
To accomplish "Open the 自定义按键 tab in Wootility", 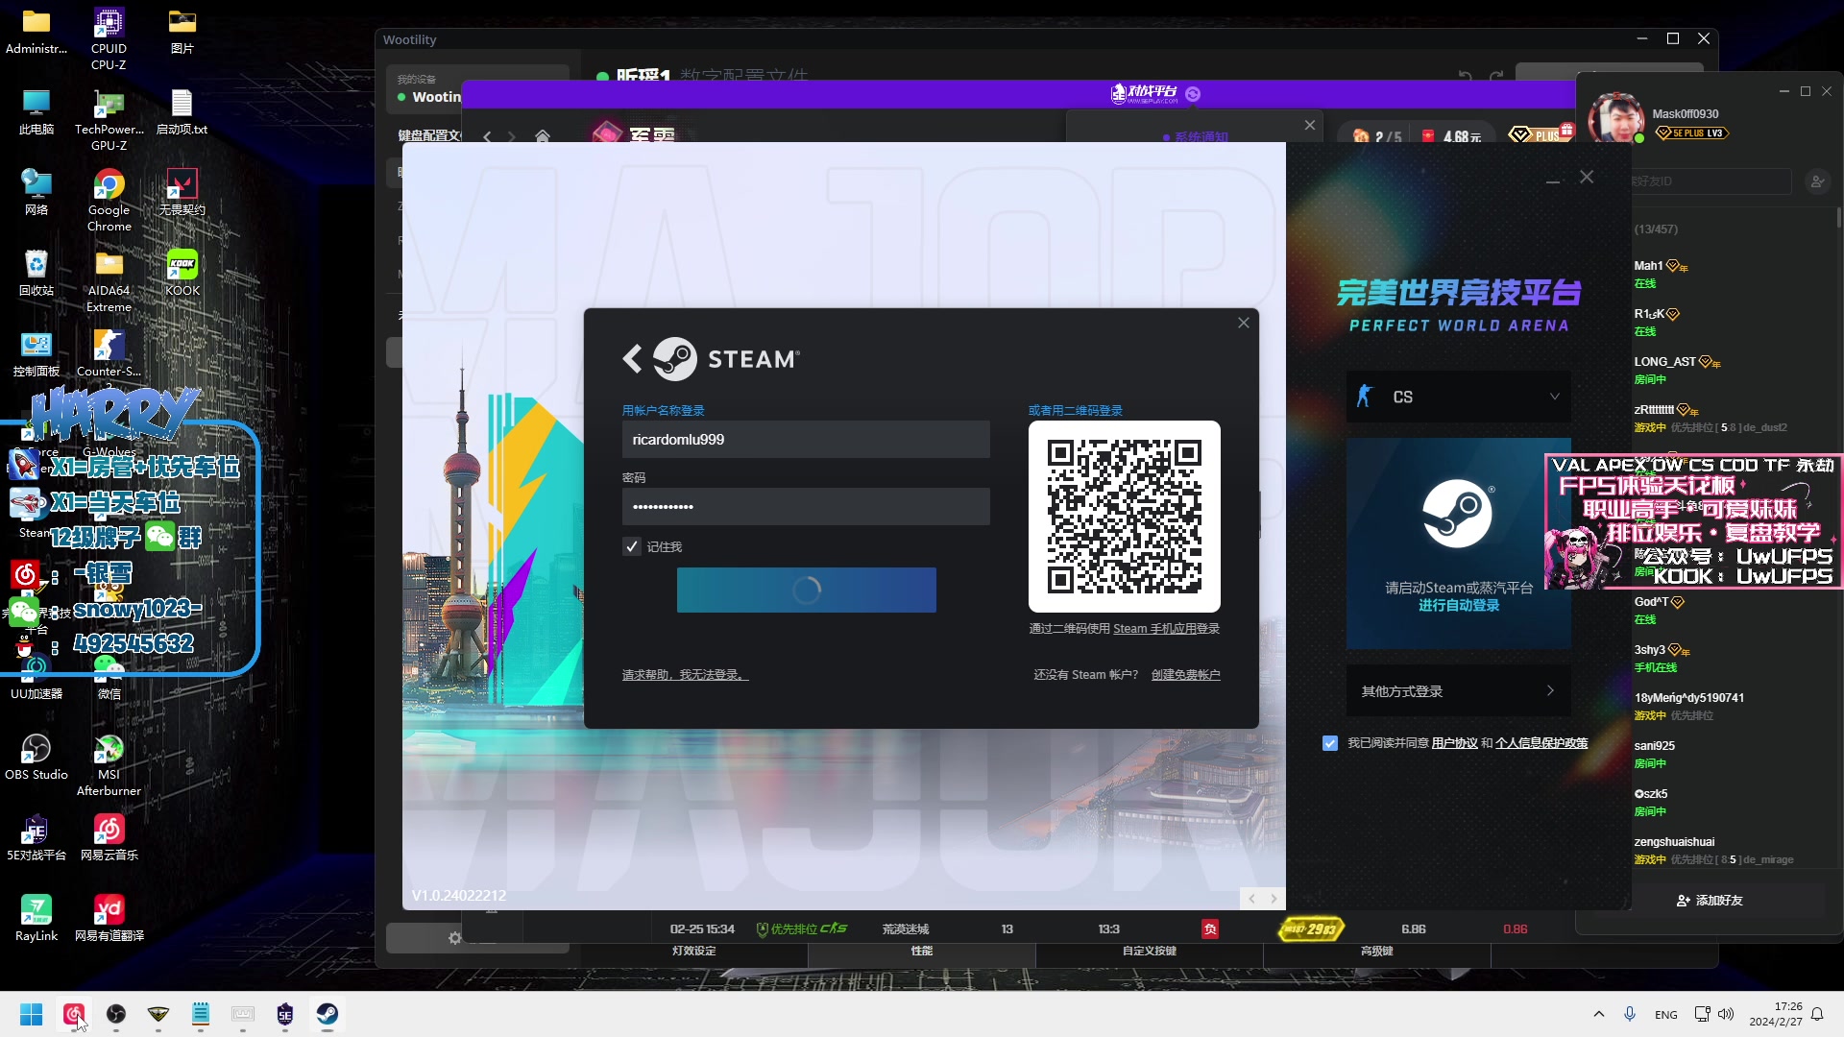I will [1150, 952].
